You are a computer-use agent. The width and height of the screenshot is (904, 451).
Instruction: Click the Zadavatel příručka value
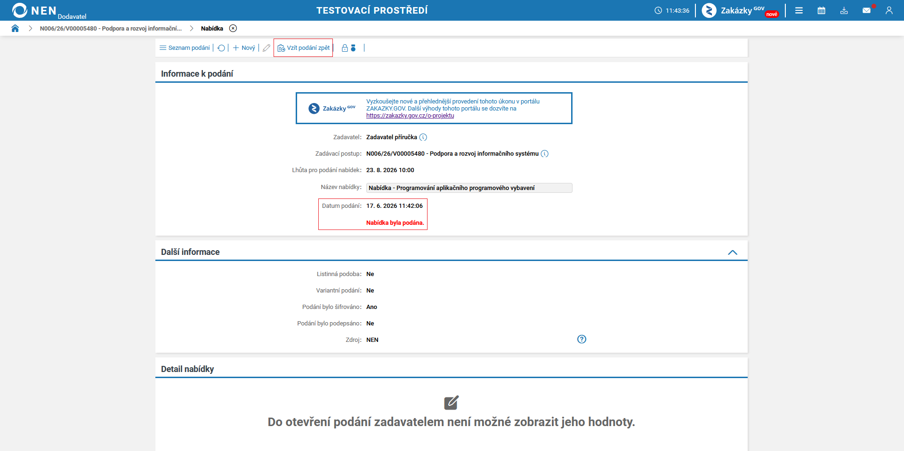(392, 137)
